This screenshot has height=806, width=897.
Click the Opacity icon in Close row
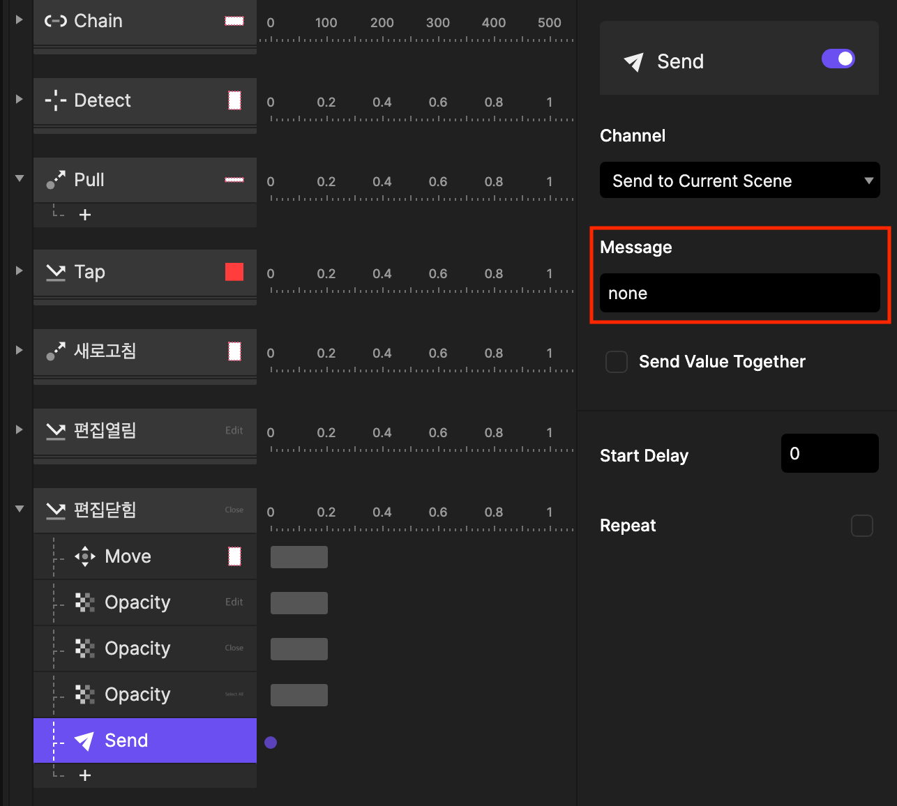(x=85, y=648)
